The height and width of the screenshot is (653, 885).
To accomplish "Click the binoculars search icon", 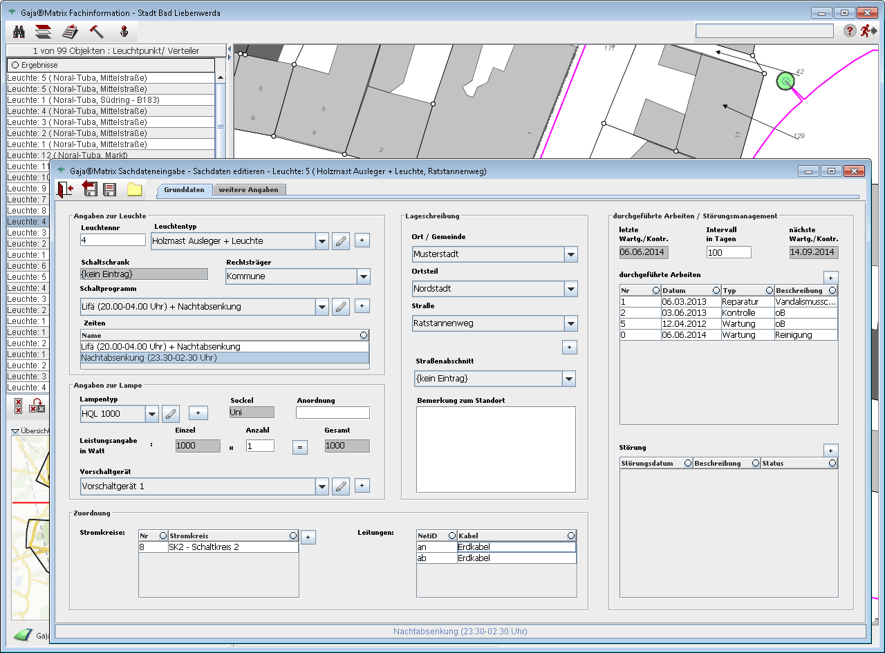I will click(x=19, y=31).
